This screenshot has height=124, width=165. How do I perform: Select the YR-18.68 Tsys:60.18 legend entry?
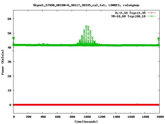pyautogui.click(x=128, y=16)
